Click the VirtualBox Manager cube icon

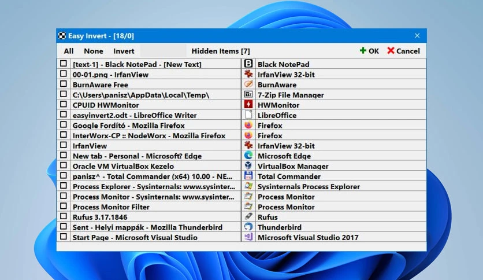(248, 165)
